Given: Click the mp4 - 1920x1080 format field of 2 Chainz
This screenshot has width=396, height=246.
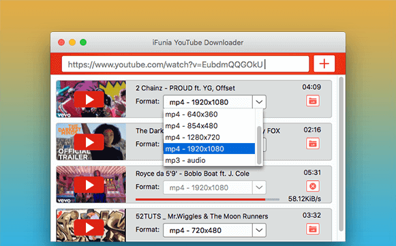Looking at the screenshot, I should coord(208,102).
